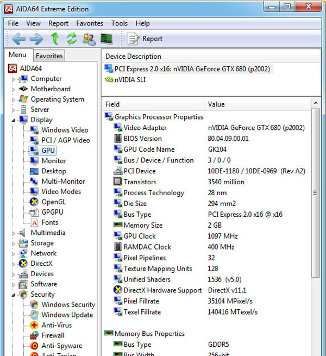
Task: Click the green Up arrow toolbar icon
Action: click(55, 39)
